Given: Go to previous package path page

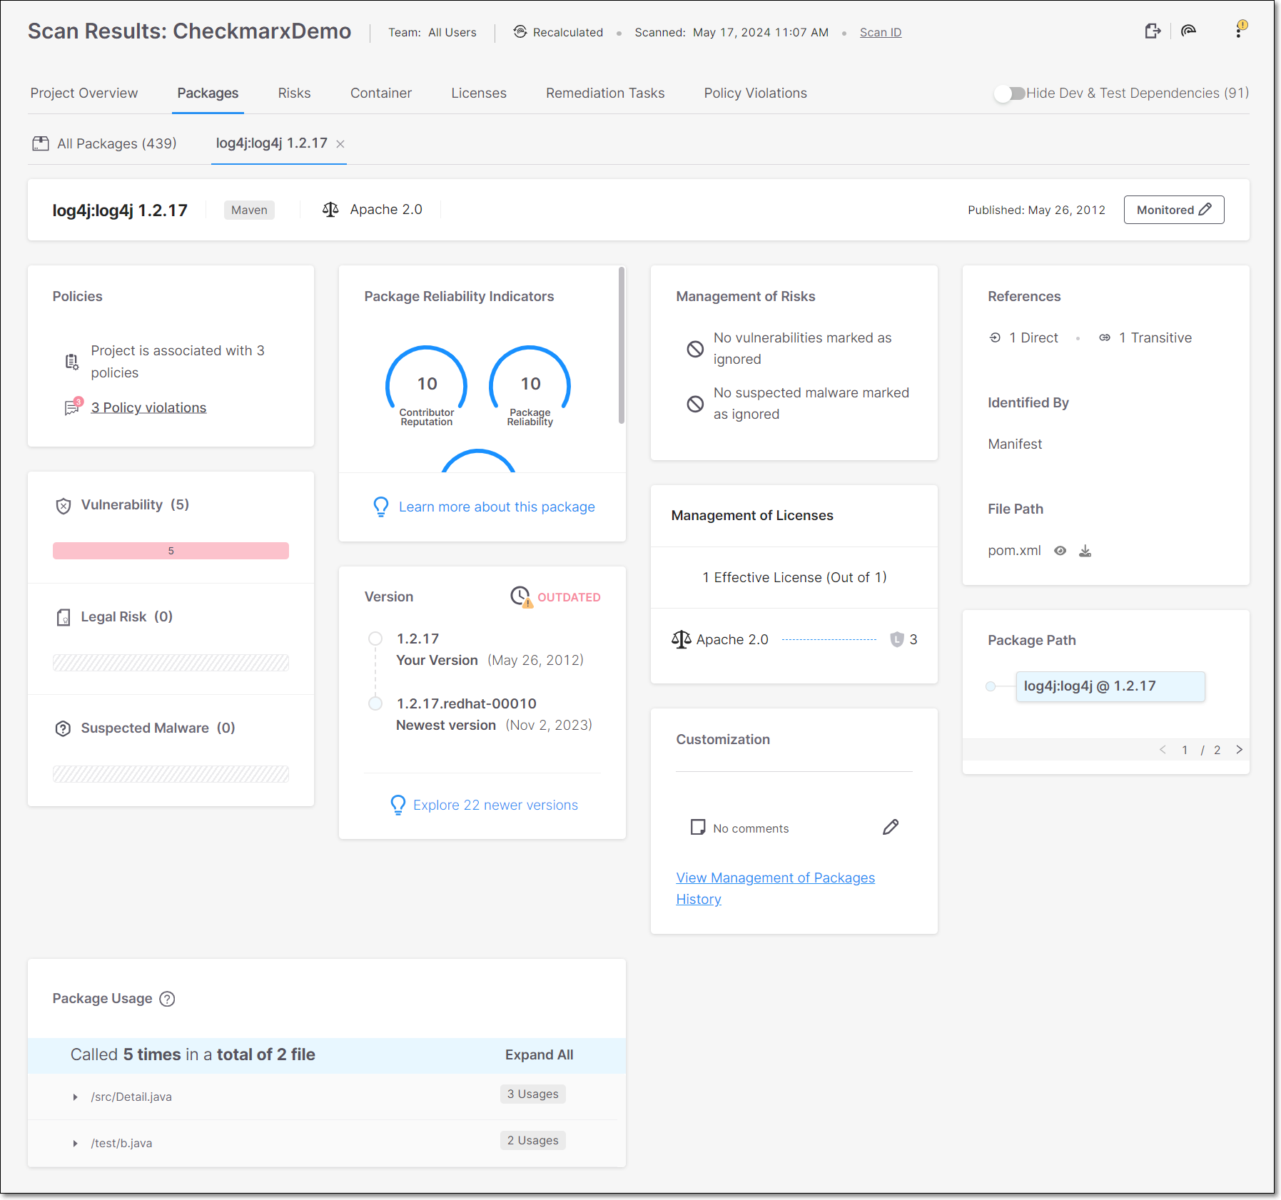Looking at the screenshot, I should click(1163, 750).
